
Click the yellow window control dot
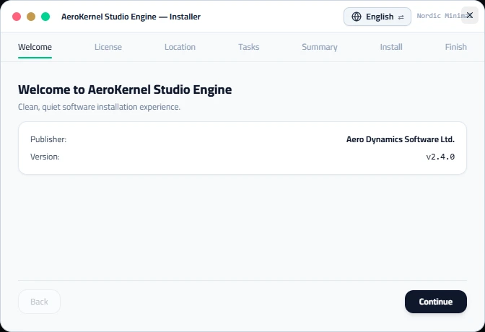31,17
